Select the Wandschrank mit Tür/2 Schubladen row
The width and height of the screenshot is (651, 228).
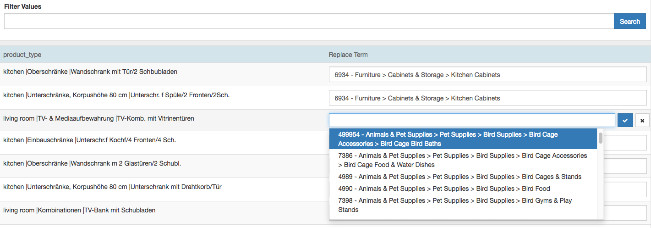click(90, 72)
